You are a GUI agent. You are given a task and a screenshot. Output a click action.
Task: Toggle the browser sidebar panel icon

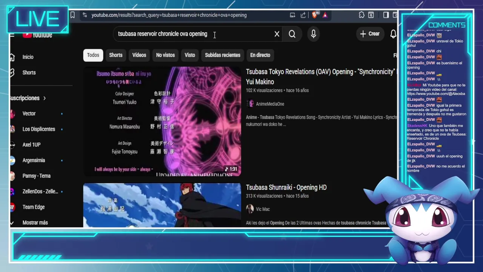pyautogui.click(x=386, y=15)
